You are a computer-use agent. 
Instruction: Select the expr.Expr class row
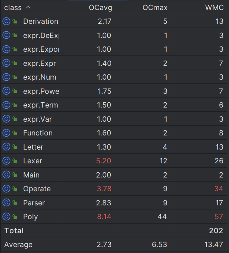pyautogui.click(x=114, y=63)
